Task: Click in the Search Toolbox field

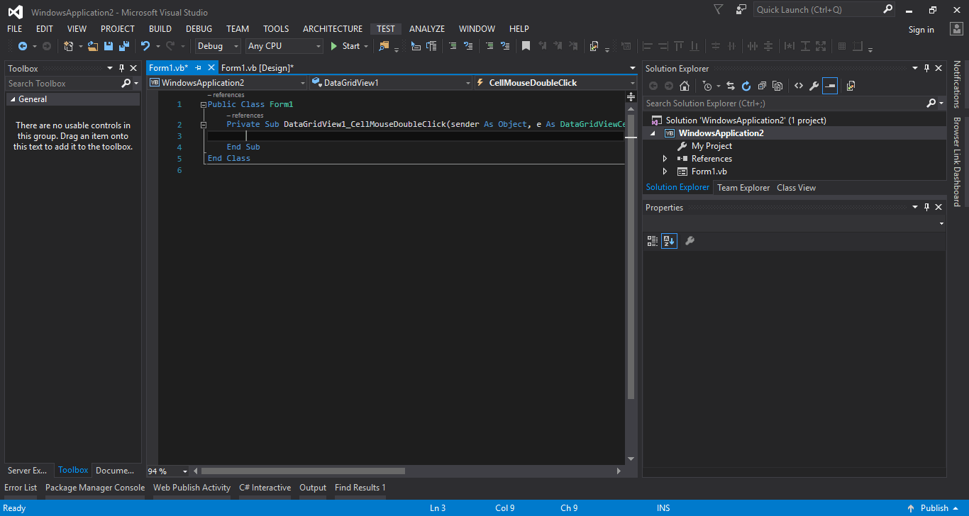Action: pyautogui.click(x=63, y=84)
